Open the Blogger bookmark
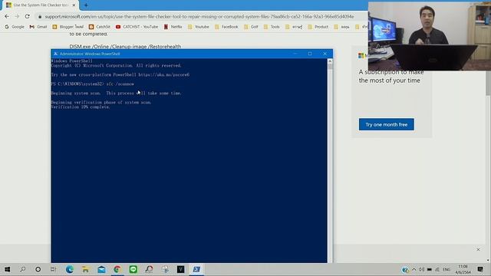491x276 pixels. pyautogui.click(x=68, y=27)
